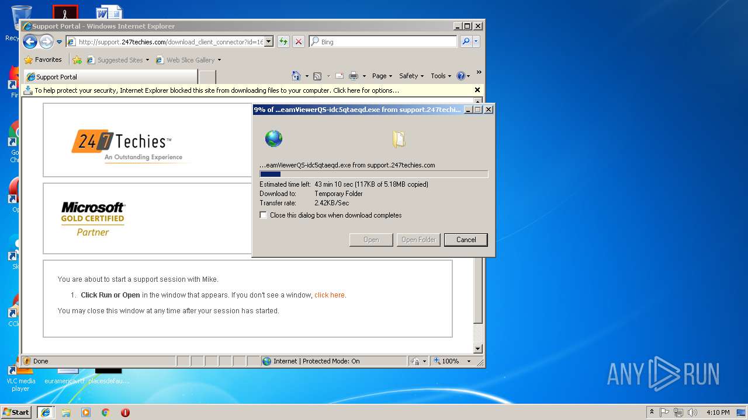The height and width of the screenshot is (420, 748).
Task: Open Suggested Sites link
Action: click(117, 60)
